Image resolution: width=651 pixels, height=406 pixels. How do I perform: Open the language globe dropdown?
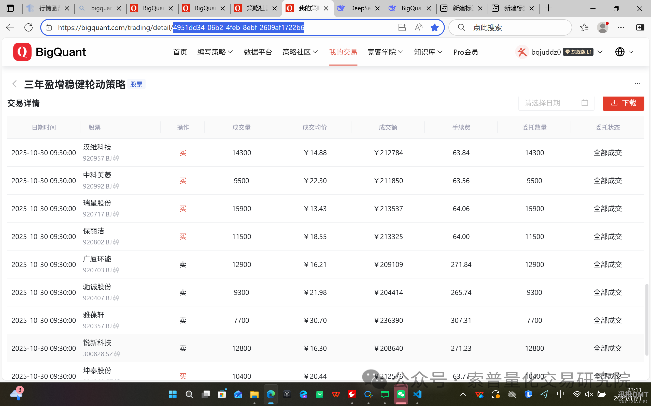coord(624,52)
